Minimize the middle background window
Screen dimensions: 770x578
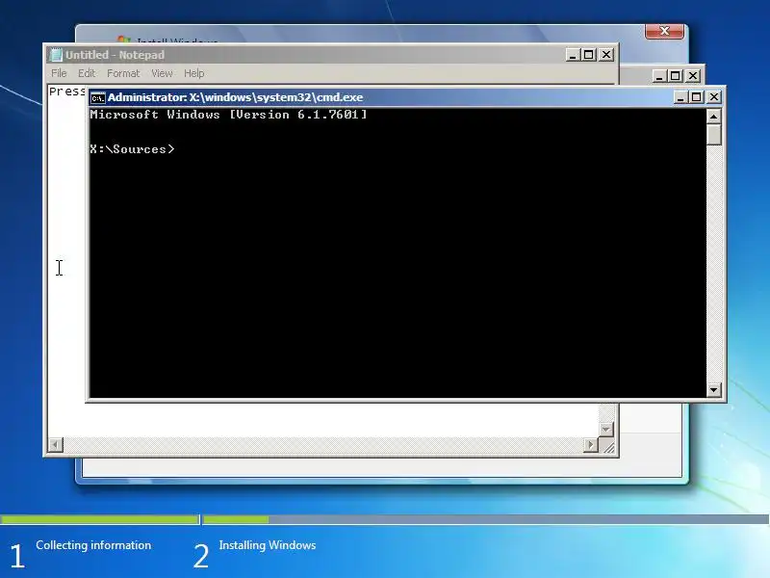click(x=659, y=76)
